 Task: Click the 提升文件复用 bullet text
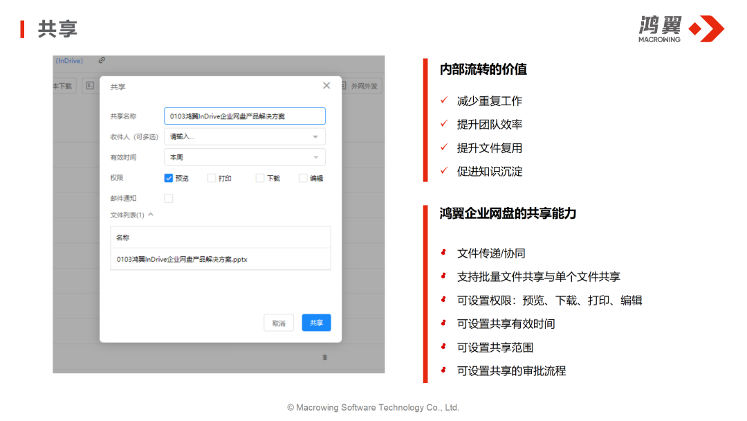(x=489, y=148)
